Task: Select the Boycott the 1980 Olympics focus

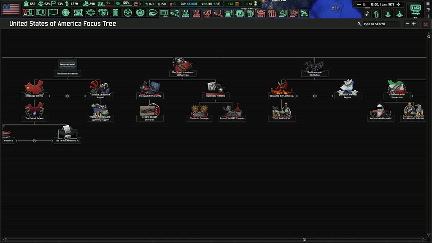Action: click(x=232, y=112)
